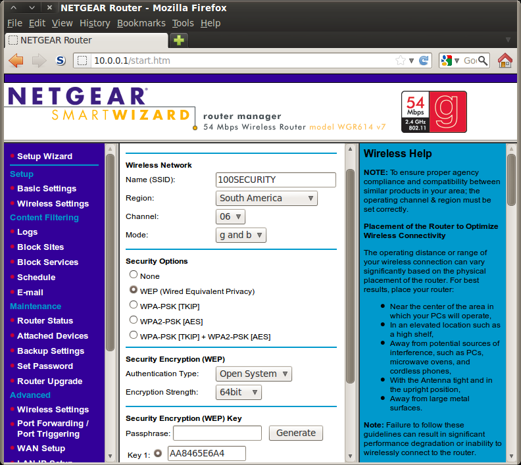This screenshot has width=521, height=465.
Task: Open the Bookmarks menu
Action: click(141, 23)
